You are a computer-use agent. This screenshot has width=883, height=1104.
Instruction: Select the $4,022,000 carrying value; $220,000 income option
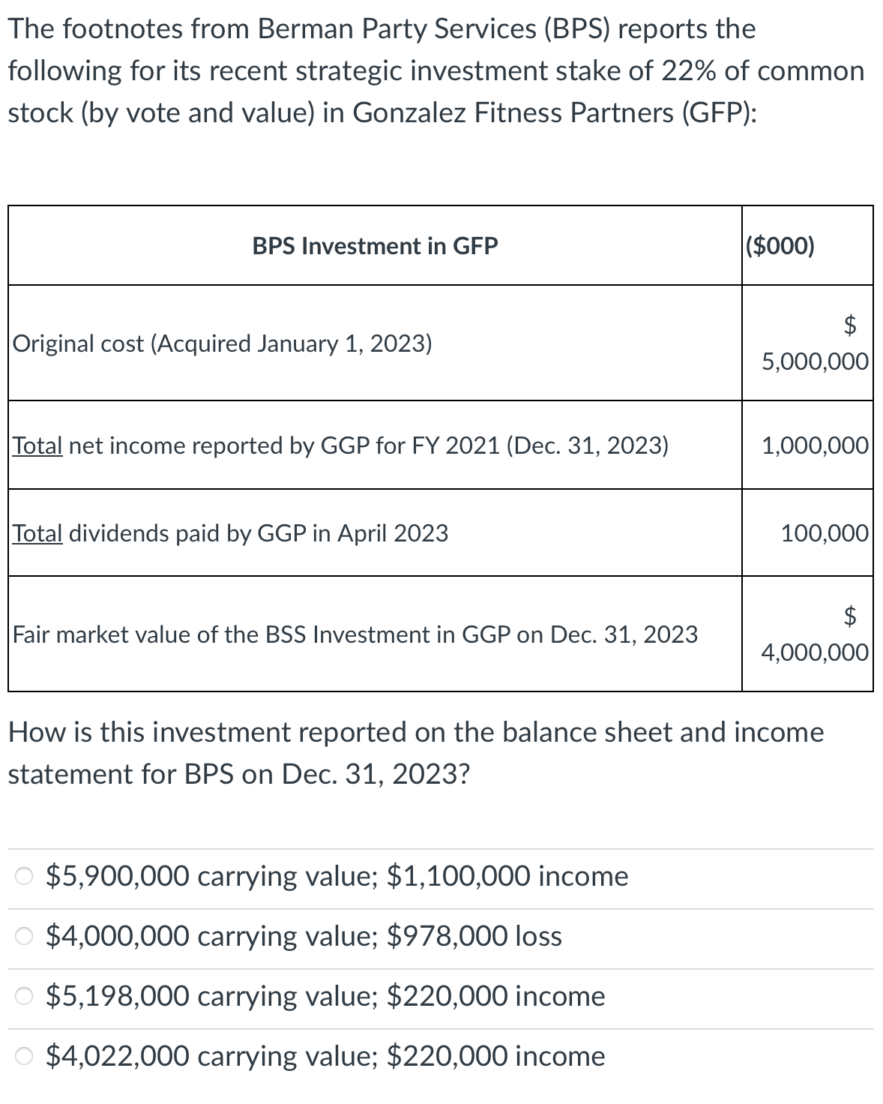point(22,1056)
